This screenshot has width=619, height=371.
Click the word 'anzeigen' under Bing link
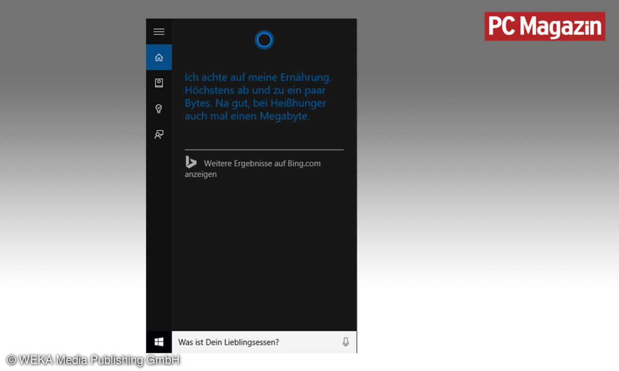[x=201, y=175]
